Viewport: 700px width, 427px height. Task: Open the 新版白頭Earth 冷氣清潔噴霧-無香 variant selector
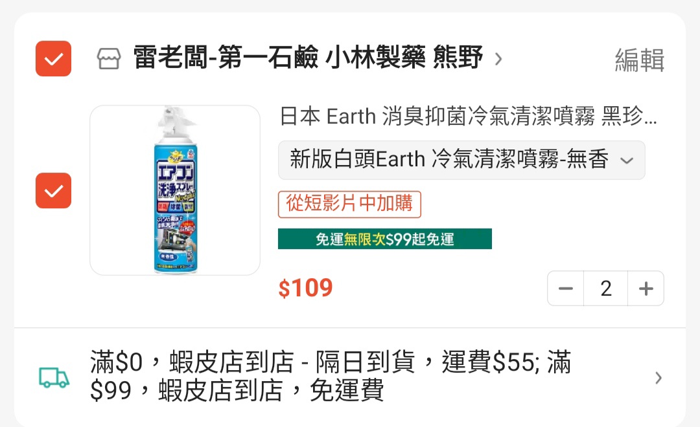click(461, 160)
